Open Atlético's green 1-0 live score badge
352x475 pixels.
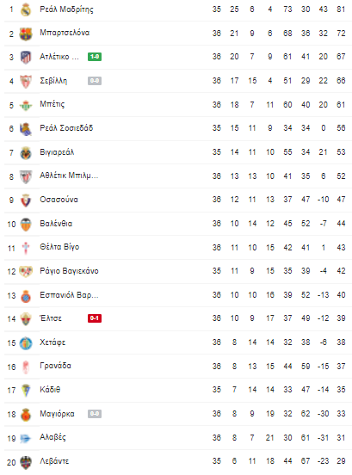coord(95,57)
